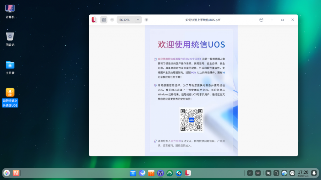This screenshot has height=180, width=321.
Task: Click the 56.12% zoom input field
Action: (126, 20)
